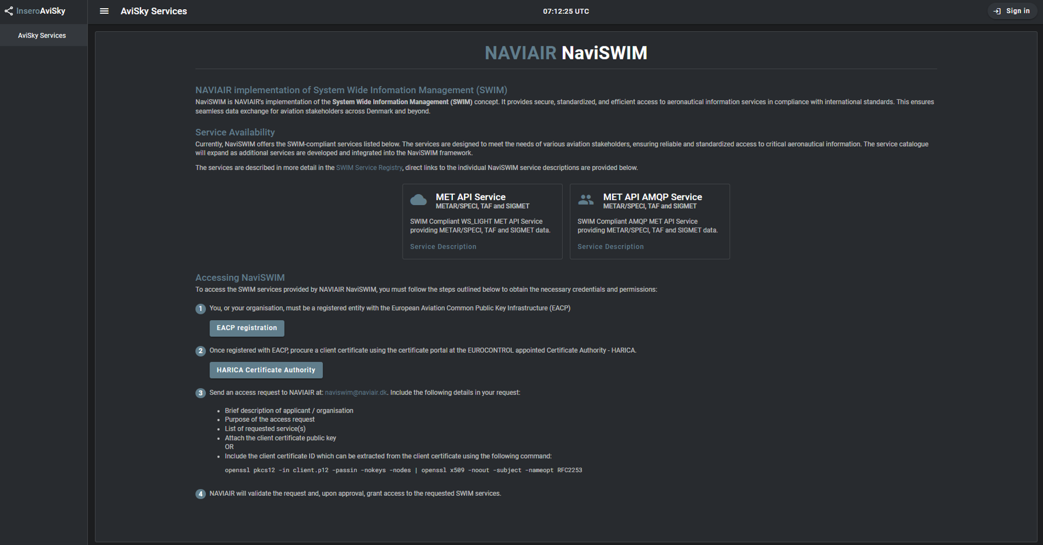This screenshot has width=1043, height=545.
Task: Open the EACP registration button
Action: 246,328
